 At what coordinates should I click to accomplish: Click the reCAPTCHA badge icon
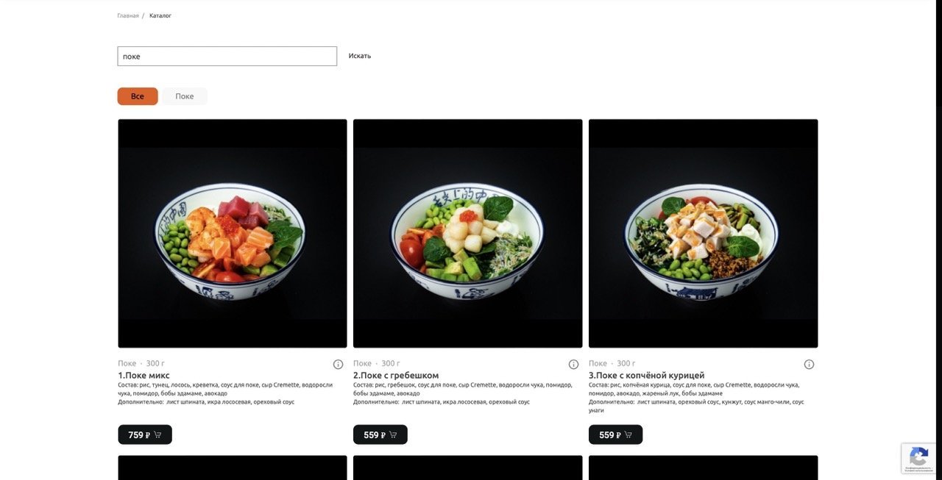919,458
